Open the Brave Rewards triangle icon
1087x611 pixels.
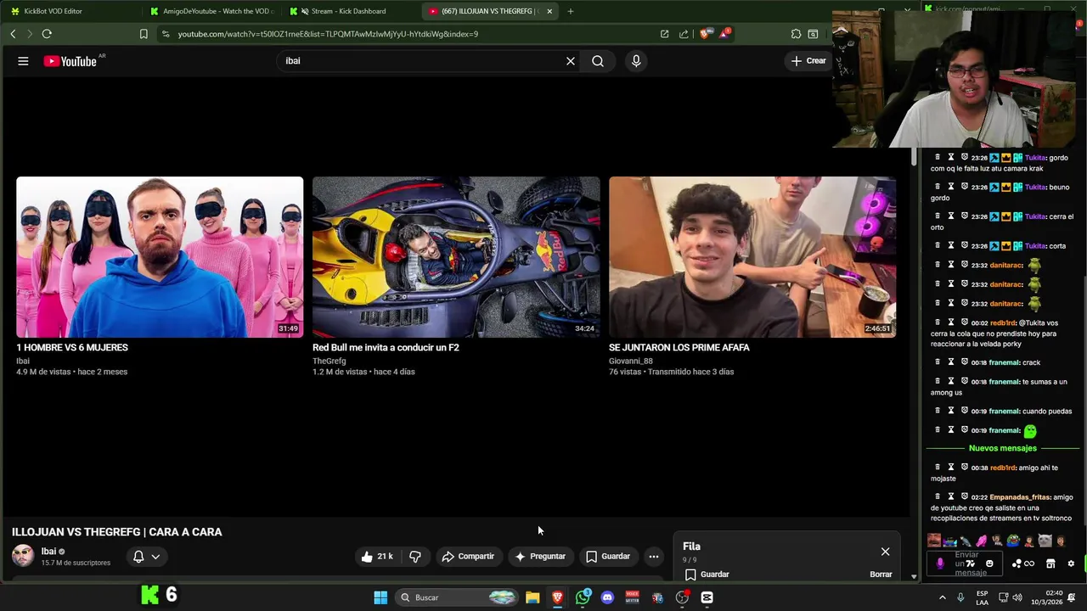[x=724, y=34]
